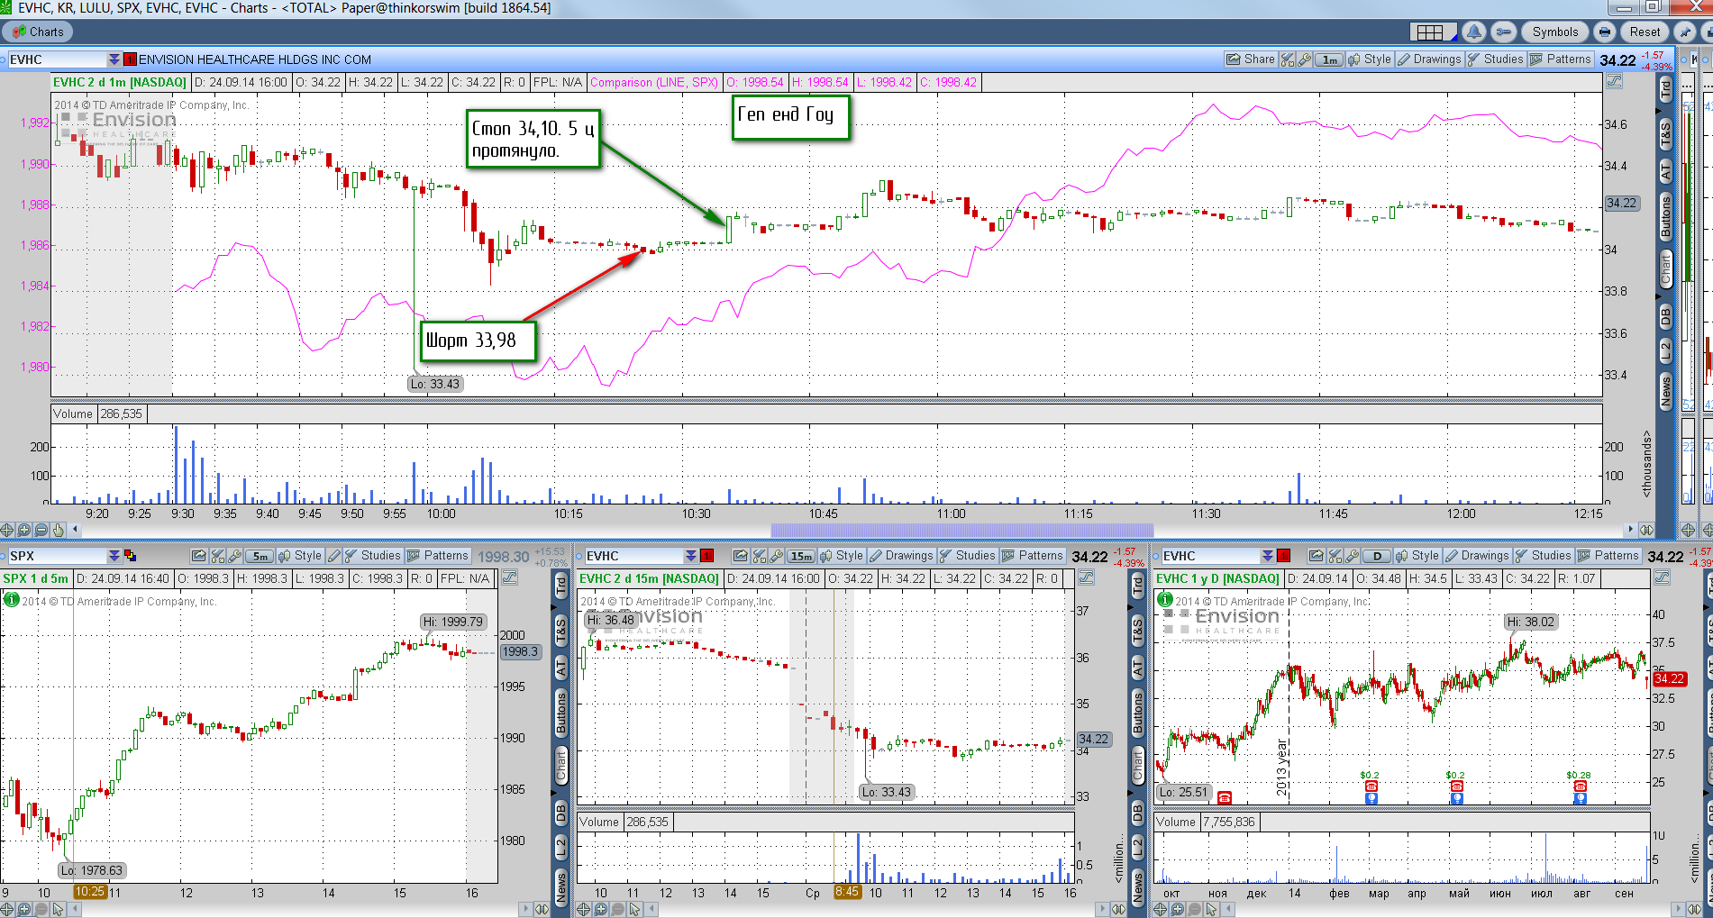Open the Studies menu of SPX chart
The height and width of the screenshot is (918, 1713).
(373, 556)
